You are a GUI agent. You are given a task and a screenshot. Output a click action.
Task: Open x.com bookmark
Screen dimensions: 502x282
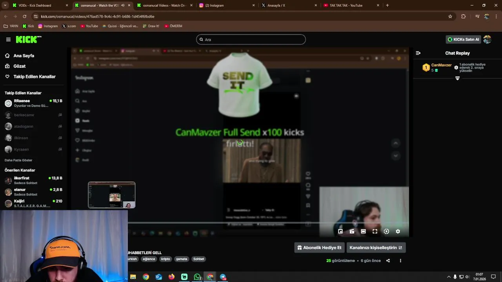[x=69, y=26]
